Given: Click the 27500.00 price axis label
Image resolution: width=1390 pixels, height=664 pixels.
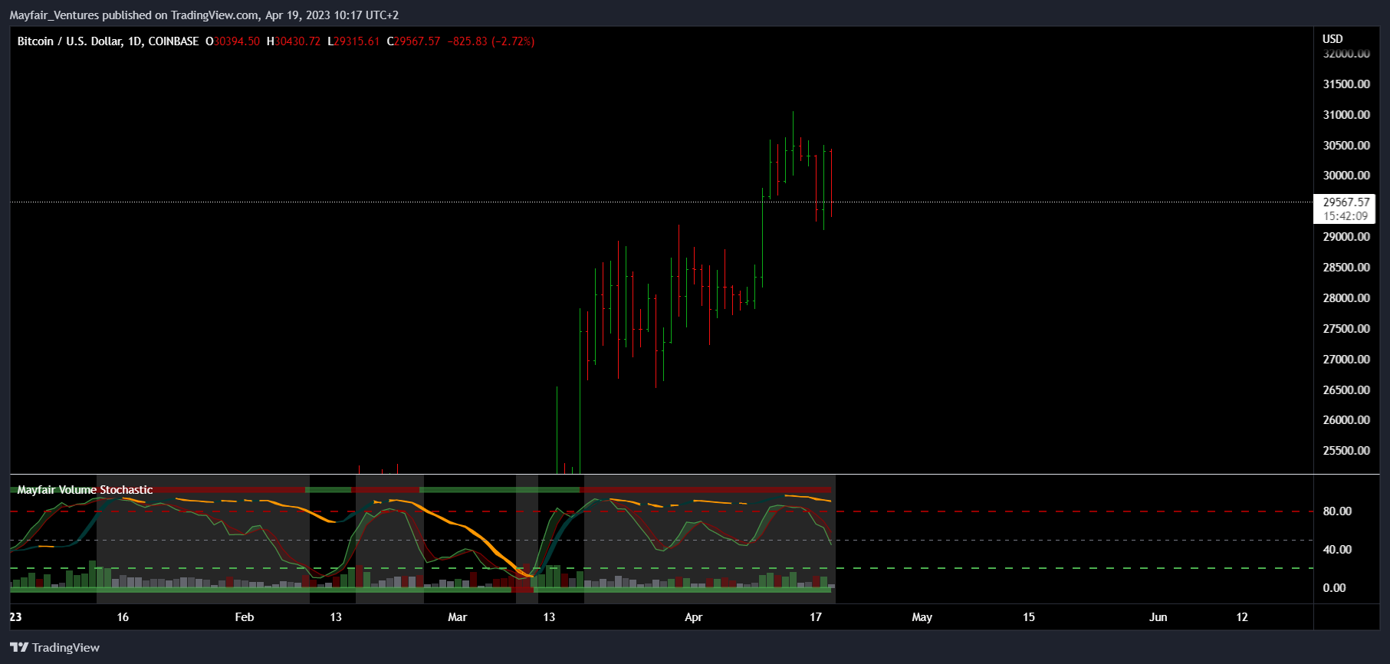Looking at the screenshot, I should 1346,329.
